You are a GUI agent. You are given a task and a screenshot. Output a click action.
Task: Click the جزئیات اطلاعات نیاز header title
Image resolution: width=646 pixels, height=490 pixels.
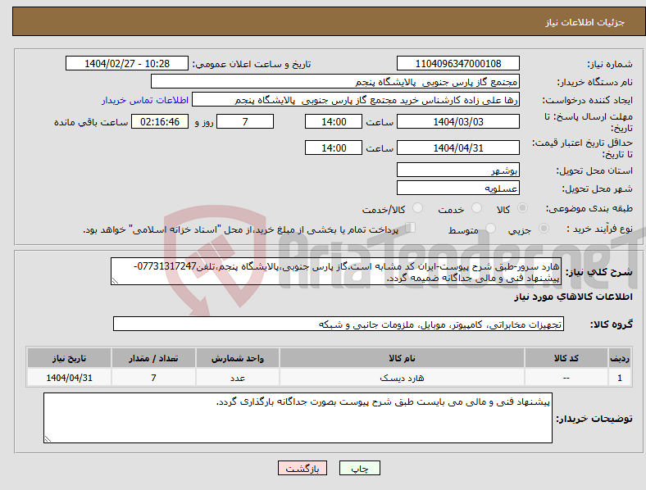coord(585,22)
